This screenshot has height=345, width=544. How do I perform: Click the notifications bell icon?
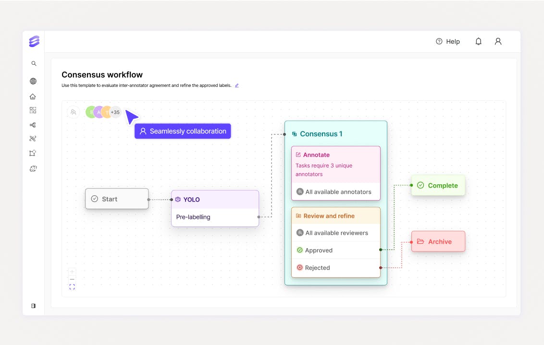(x=478, y=41)
